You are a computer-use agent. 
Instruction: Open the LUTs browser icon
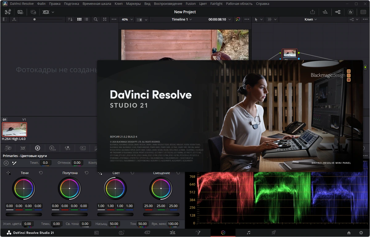click(20, 12)
